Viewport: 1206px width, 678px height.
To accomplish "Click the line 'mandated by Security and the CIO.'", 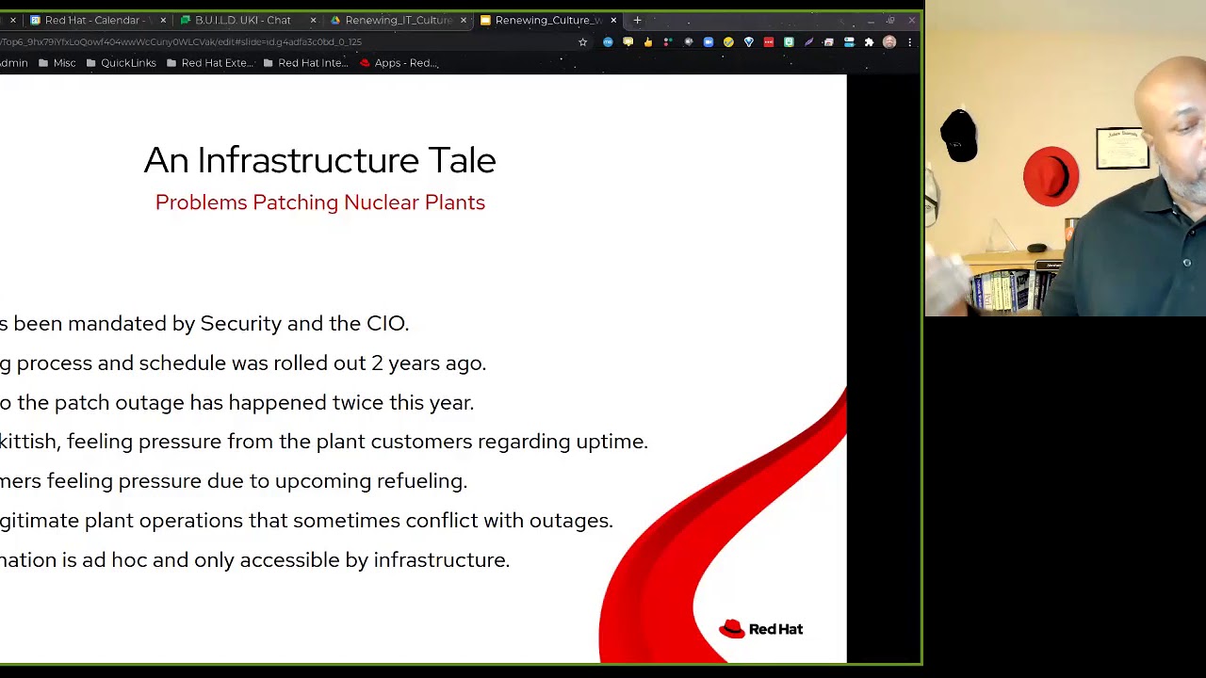I will point(238,323).
